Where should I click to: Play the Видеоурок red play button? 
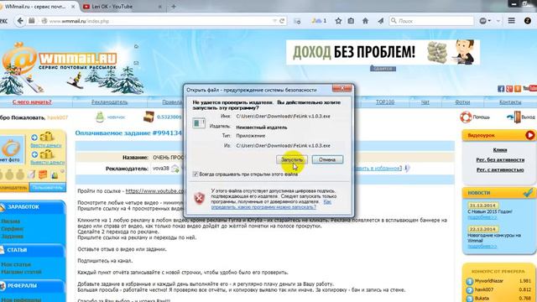click(x=529, y=135)
